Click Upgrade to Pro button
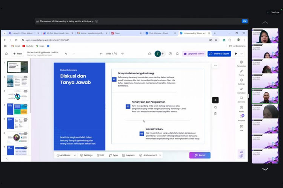 [x=194, y=54]
